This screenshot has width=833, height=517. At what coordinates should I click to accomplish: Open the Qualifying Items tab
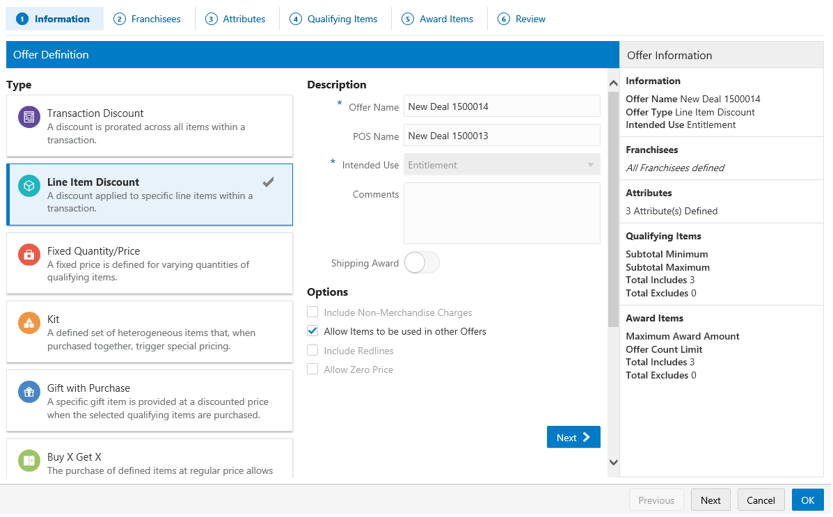click(x=334, y=19)
